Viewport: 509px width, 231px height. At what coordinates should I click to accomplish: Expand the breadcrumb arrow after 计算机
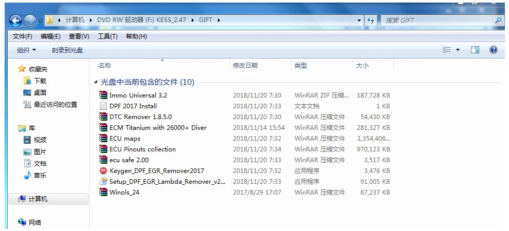click(x=90, y=20)
